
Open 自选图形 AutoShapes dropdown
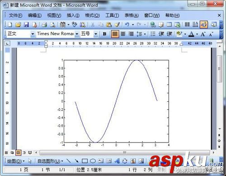tap(50, 161)
